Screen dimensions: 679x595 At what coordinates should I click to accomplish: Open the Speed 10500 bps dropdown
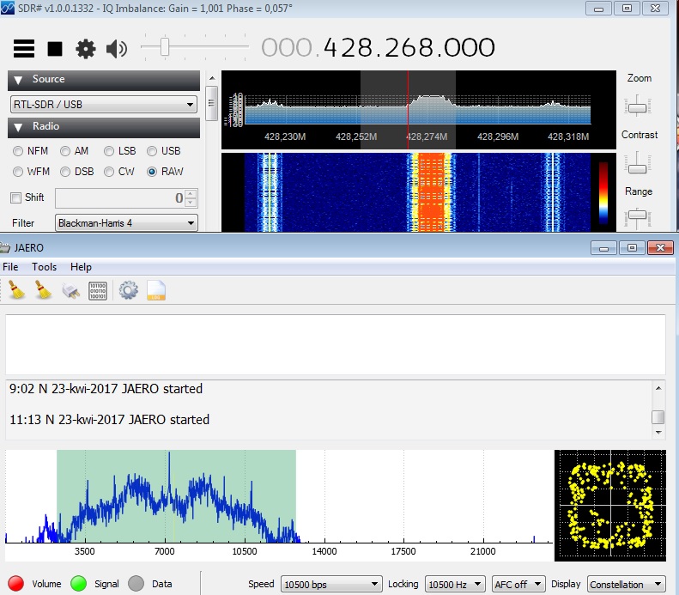click(x=331, y=585)
